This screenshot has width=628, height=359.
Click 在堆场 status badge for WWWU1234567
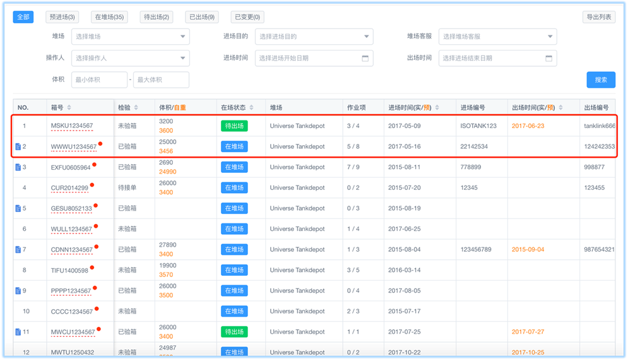(x=234, y=146)
